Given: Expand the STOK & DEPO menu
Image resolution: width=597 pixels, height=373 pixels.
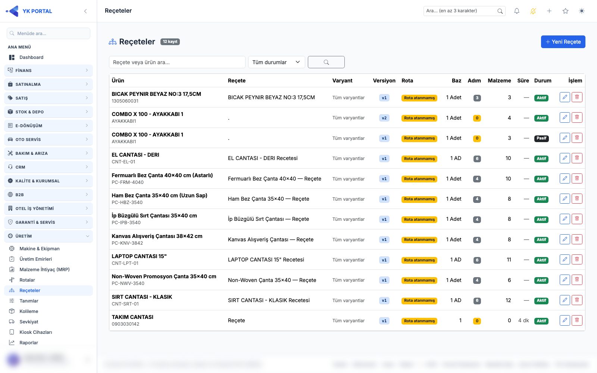Looking at the screenshot, I should (49, 112).
